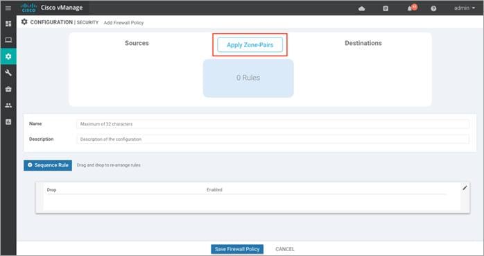Open the tasks clipboard icon in header
Screen dimensions: 484x256
coord(386,8)
